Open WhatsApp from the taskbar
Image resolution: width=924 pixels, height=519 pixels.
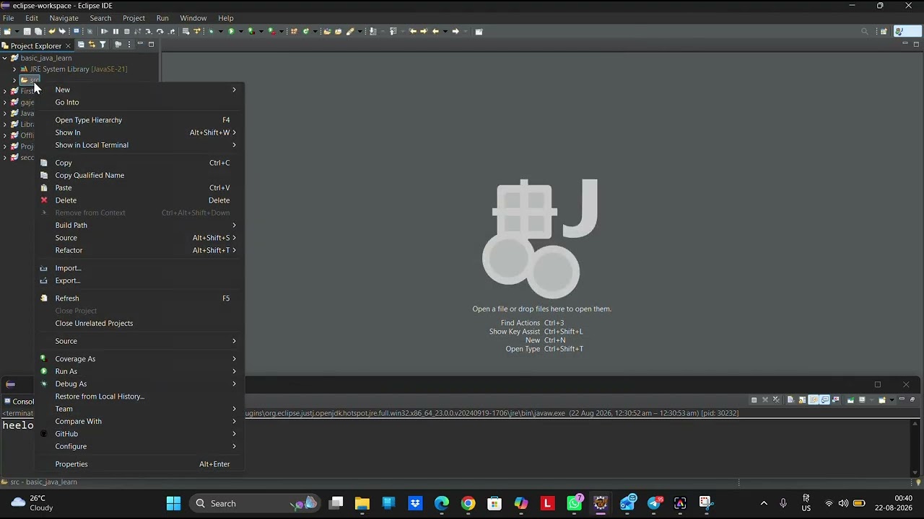(575, 503)
